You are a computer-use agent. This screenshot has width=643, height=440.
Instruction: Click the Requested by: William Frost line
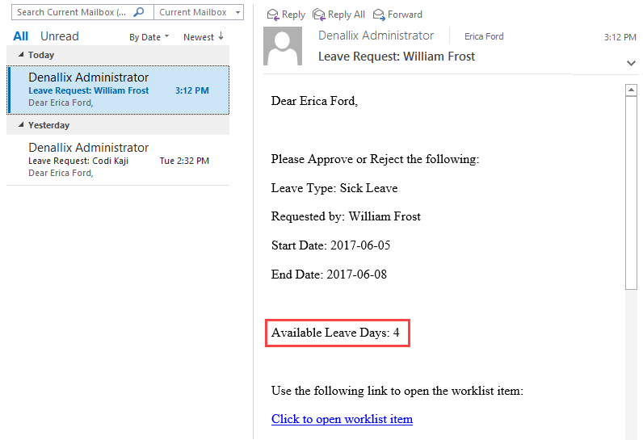pos(346,216)
